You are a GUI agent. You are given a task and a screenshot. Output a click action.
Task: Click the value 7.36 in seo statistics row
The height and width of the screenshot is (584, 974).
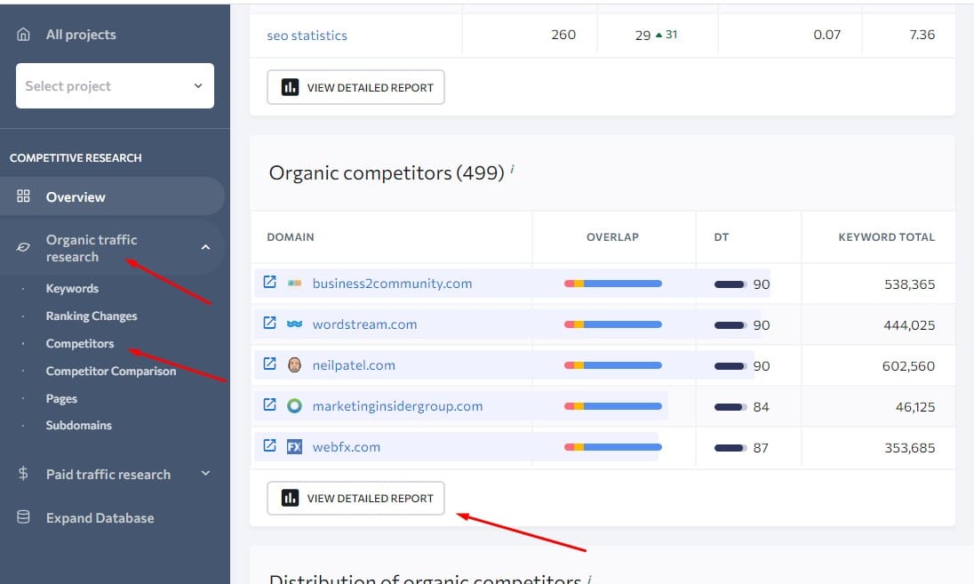(922, 35)
